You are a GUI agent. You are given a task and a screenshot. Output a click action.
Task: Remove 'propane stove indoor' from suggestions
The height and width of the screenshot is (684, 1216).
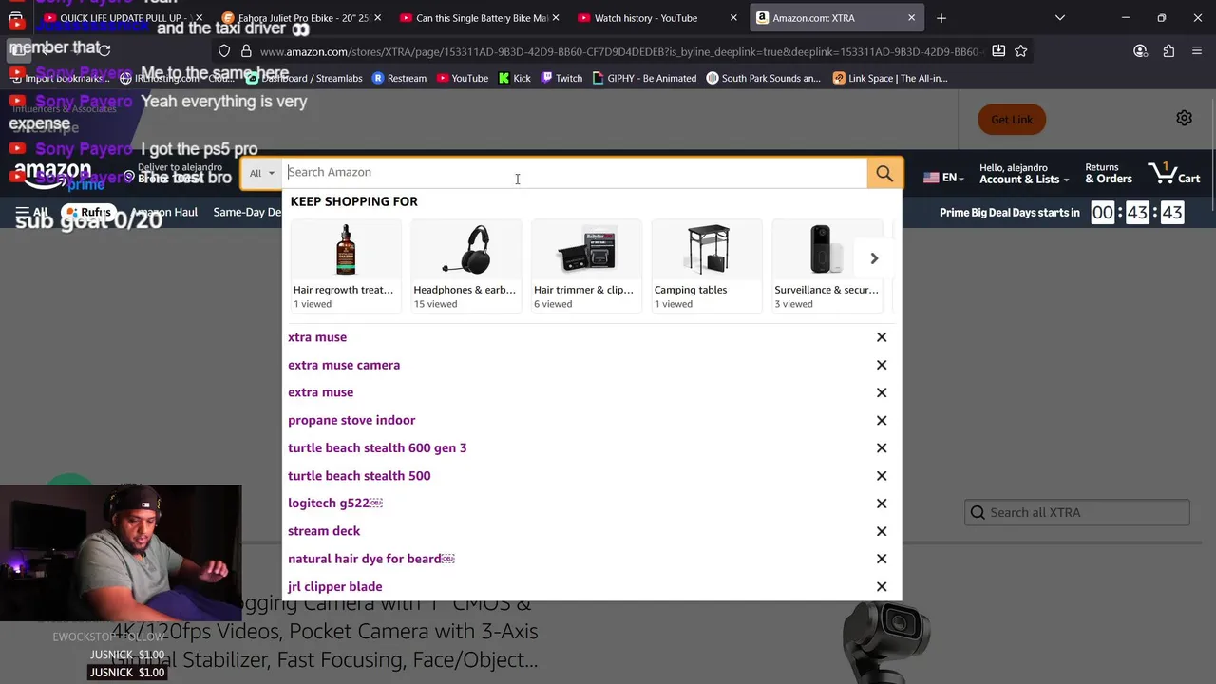click(x=882, y=420)
